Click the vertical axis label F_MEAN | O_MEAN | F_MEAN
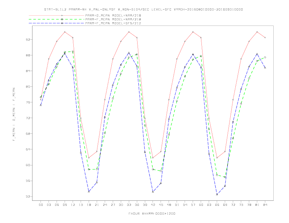Screen dimensions: 289x223 point(14,114)
